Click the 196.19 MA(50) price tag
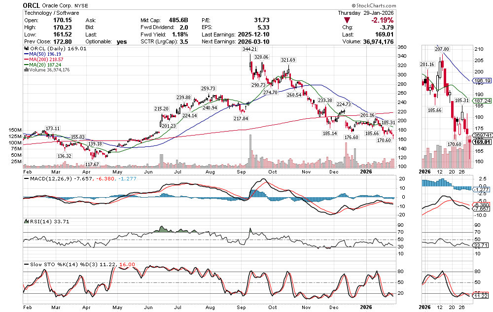Image resolution: width=493 pixels, height=312 pixels. (481, 81)
